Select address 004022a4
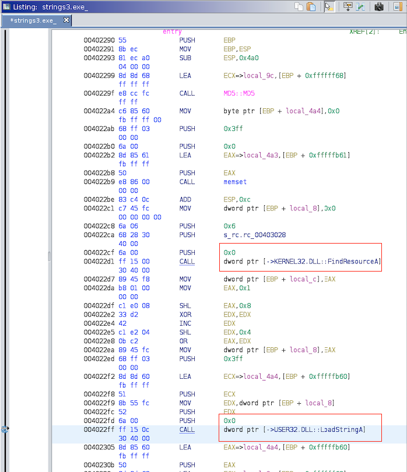This screenshot has height=472, width=407. (x=99, y=111)
